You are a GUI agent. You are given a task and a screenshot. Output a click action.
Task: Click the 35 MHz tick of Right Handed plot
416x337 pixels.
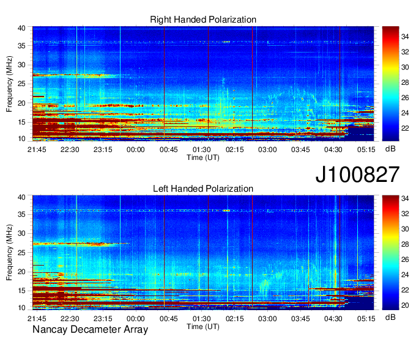(21, 46)
